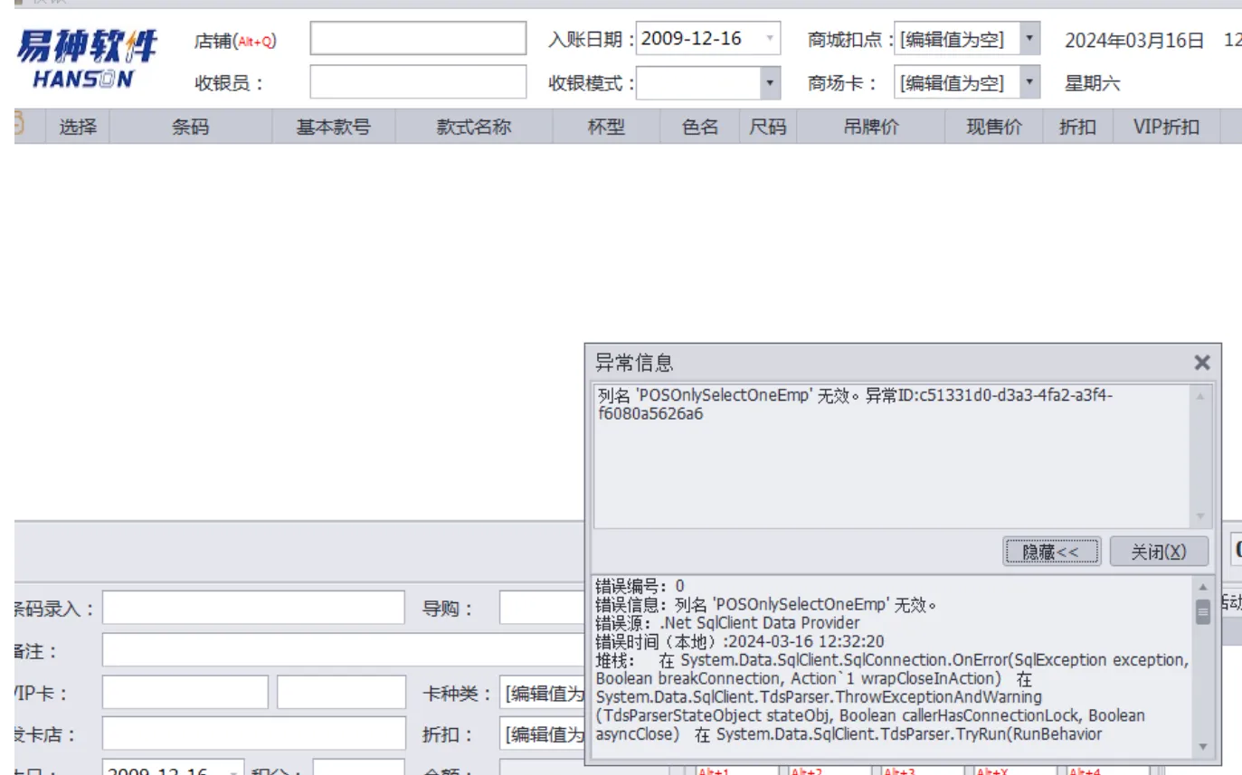
Task: Close the 异常信息 dialog with the X icon
Action: 1201,363
